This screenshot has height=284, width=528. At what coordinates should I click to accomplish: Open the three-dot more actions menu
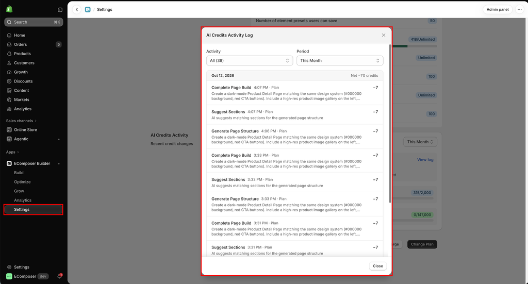[x=520, y=9]
